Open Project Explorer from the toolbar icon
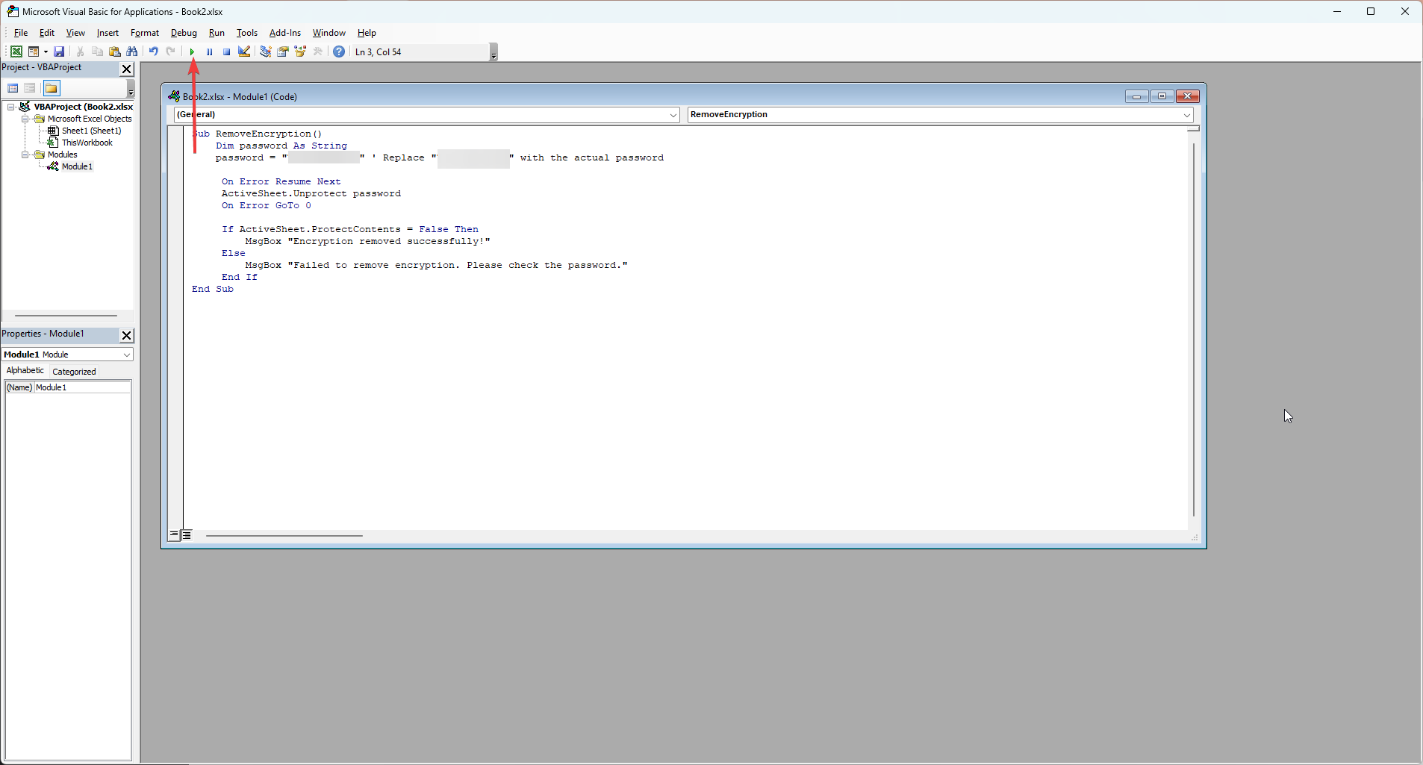Screen dimensions: 1423x765 tap(265, 51)
